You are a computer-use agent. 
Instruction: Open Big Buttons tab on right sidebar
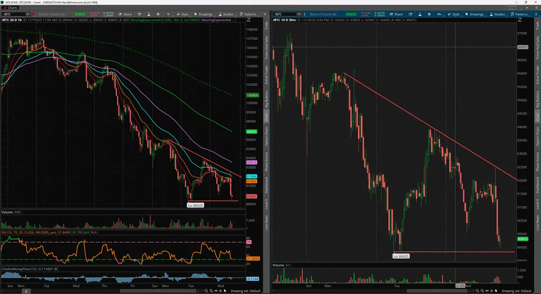click(537, 100)
